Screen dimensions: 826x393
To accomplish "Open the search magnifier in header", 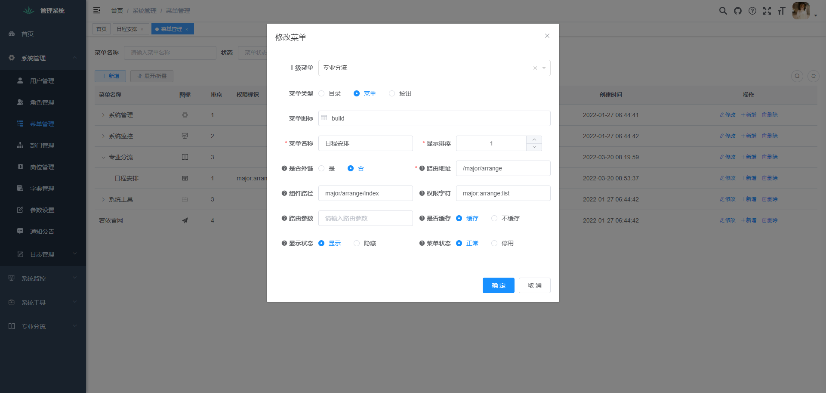I will (x=723, y=11).
